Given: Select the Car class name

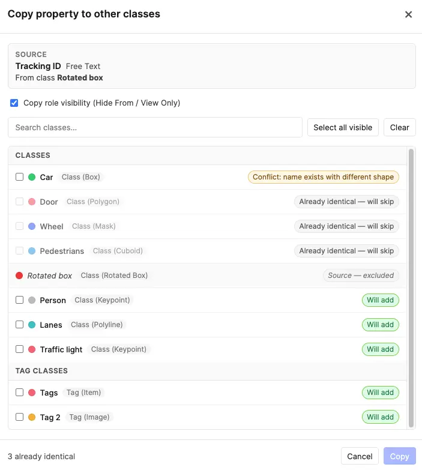Looking at the screenshot, I should pyautogui.click(x=46, y=177).
